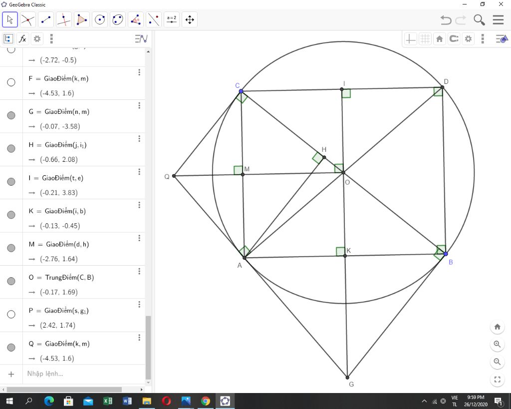Toggle the Graphics style bar button

click(502, 39)
